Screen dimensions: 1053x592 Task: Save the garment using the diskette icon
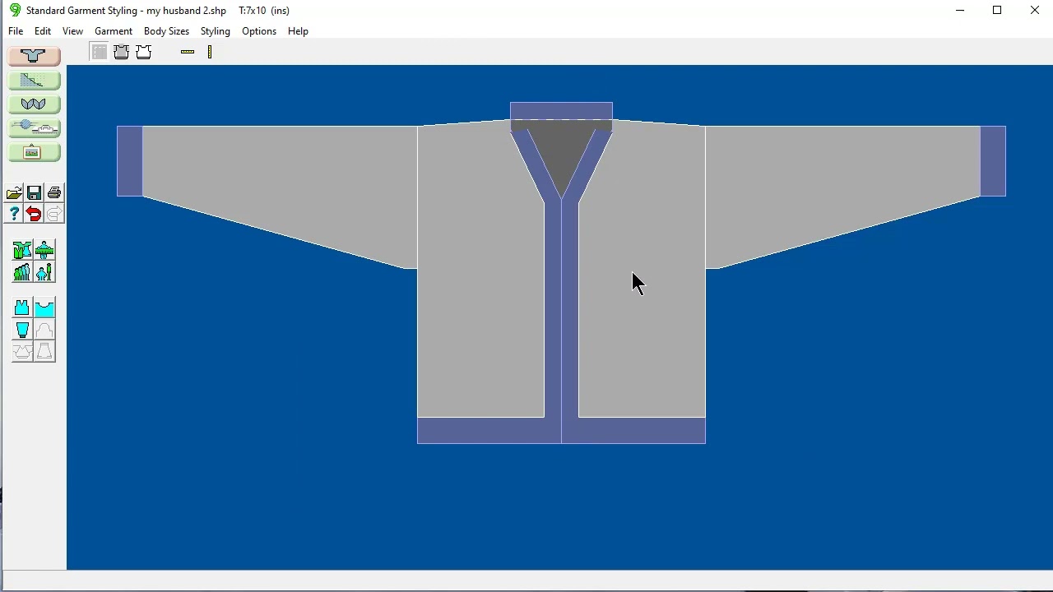point(34,192)
